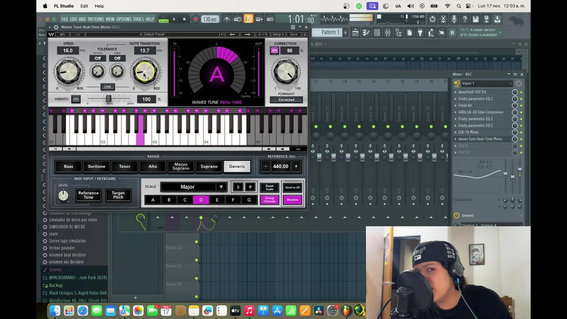Click the Waves plugin undo arrow
The image size is (567, 319).
62,34
